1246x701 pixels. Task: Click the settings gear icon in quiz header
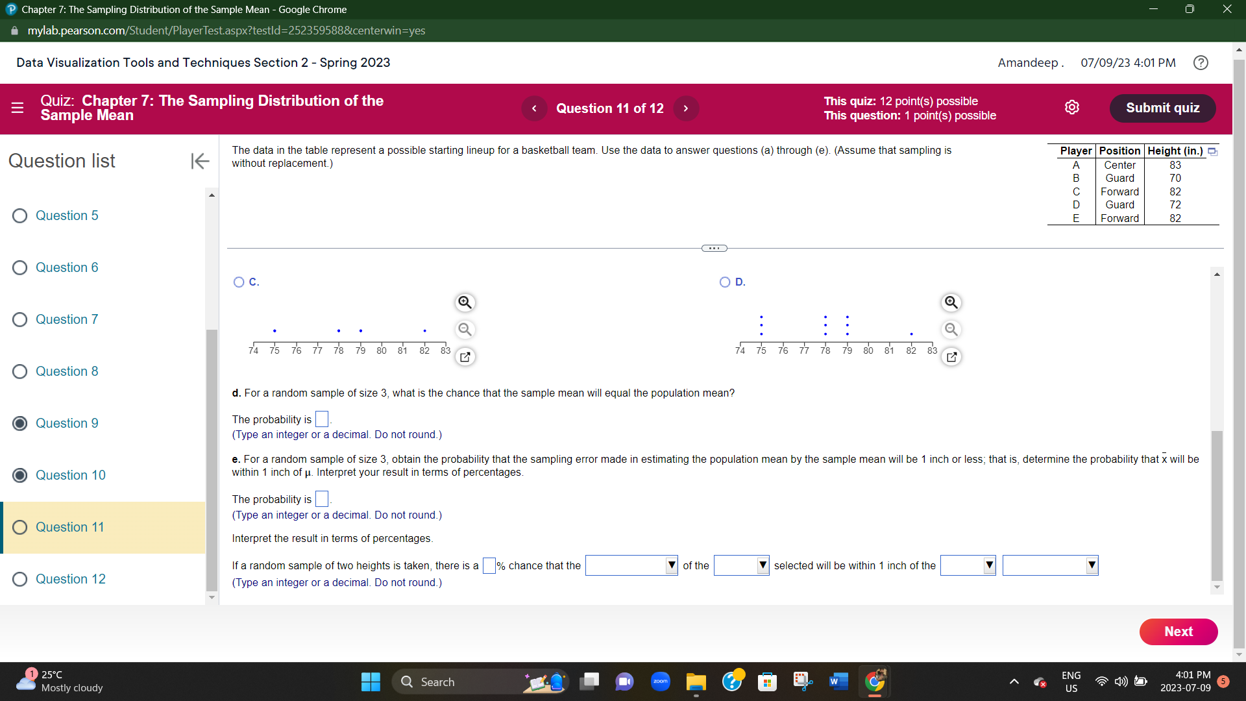coord(1072,108)
